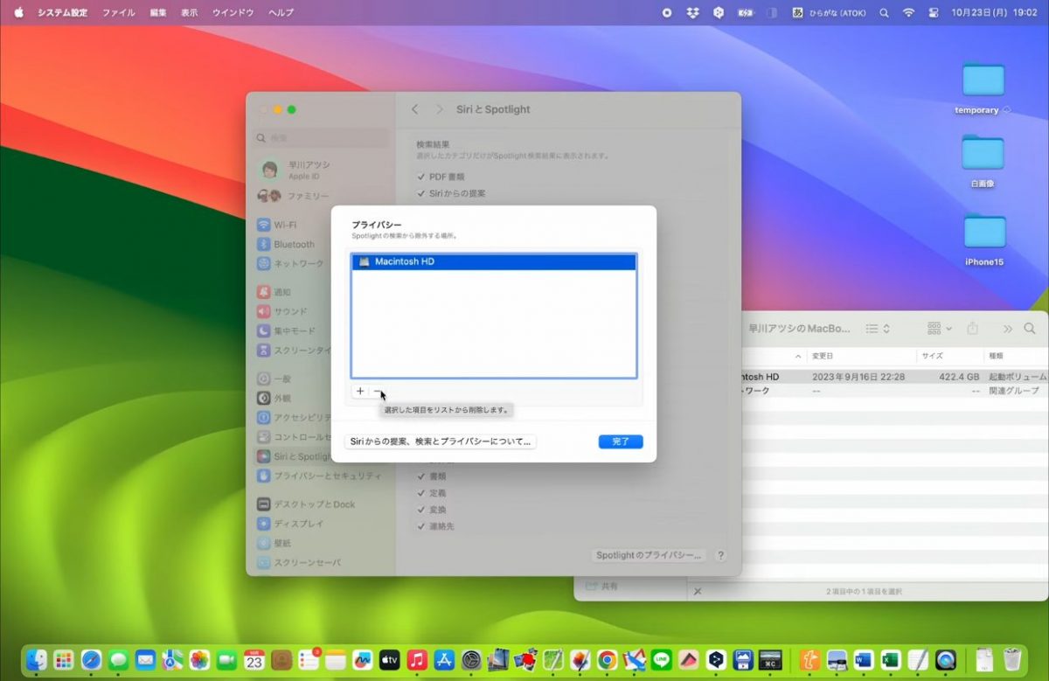Image resolution: width=1049 pixels, height=681 pixels.
Task: Open the Wi-Fi status menu
Action: coord(908,13)
